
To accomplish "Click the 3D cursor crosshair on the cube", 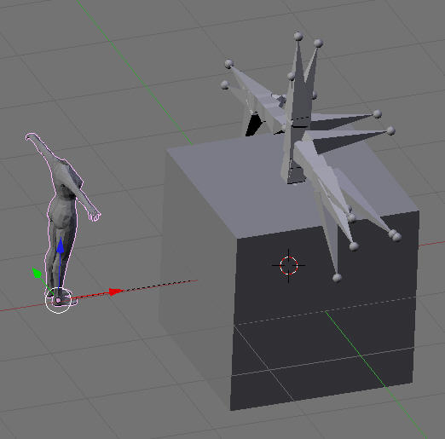I will (289, 265).
